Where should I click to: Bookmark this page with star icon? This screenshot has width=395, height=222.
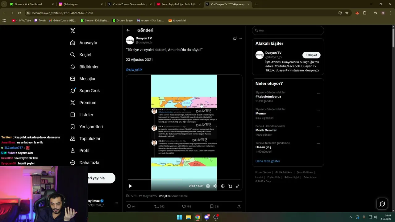click(347, 13)
